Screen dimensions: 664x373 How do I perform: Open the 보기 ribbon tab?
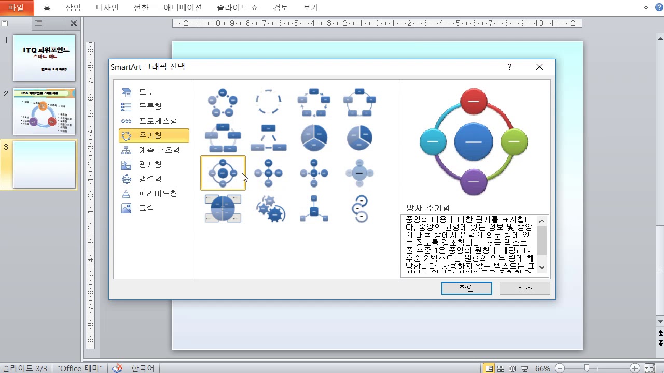(310, 8)
